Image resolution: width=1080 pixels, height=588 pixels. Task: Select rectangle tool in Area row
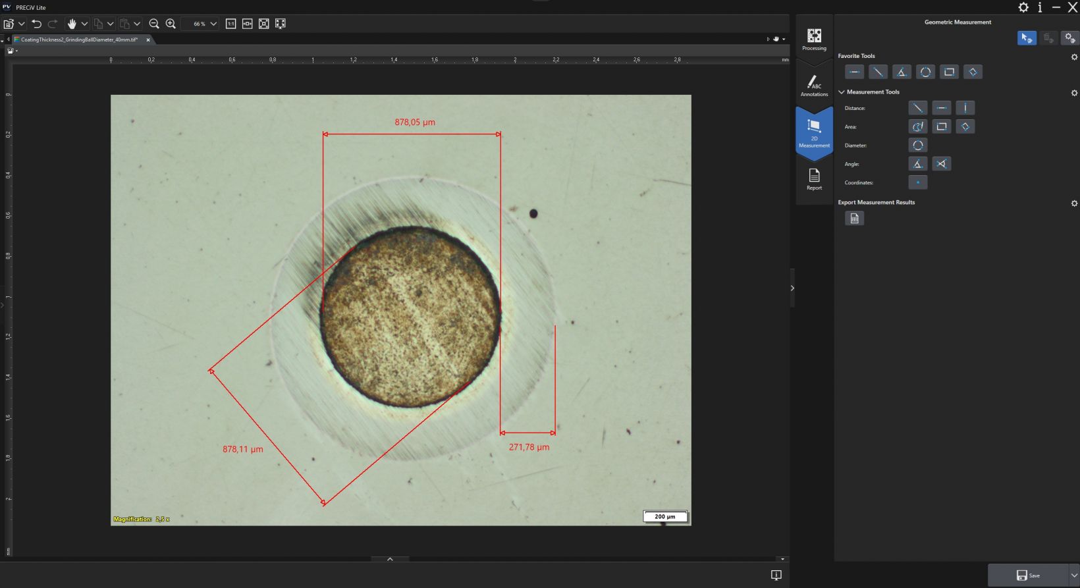[942, 126]
